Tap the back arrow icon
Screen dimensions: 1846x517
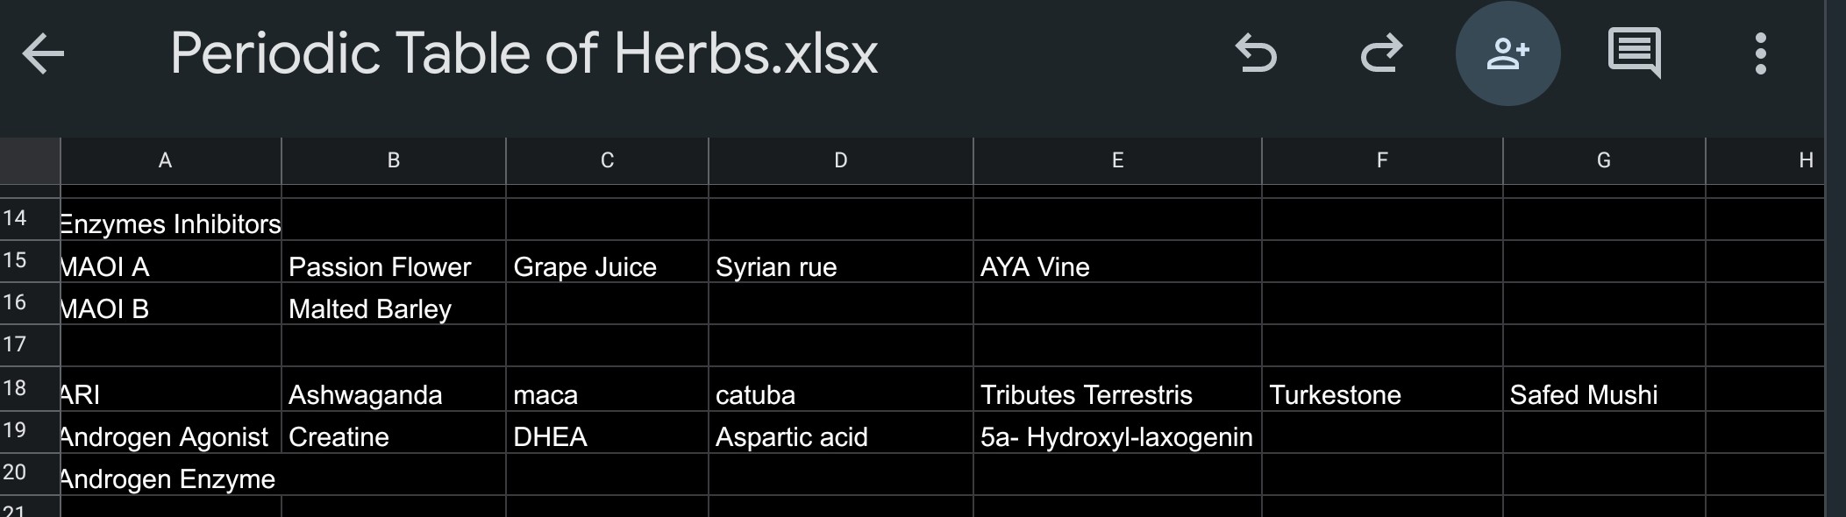coord(43,53)
